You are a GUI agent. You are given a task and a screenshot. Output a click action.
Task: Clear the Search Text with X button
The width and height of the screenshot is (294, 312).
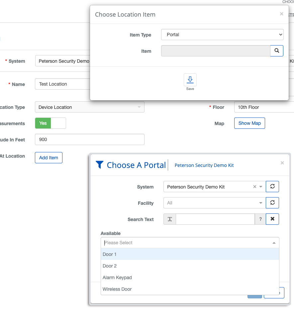[272, 219]
